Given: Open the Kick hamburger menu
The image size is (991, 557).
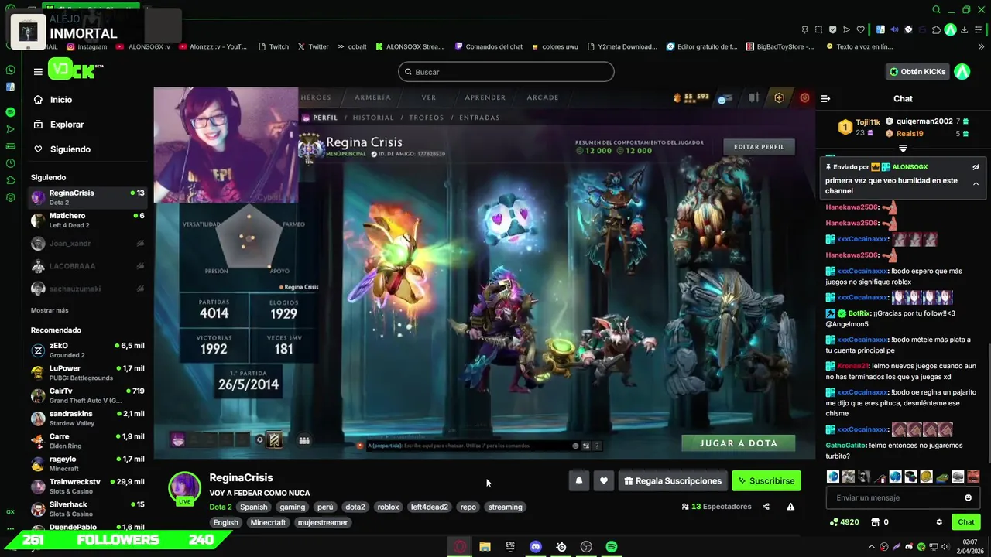Looking at the screenshot, I should 38,72.
